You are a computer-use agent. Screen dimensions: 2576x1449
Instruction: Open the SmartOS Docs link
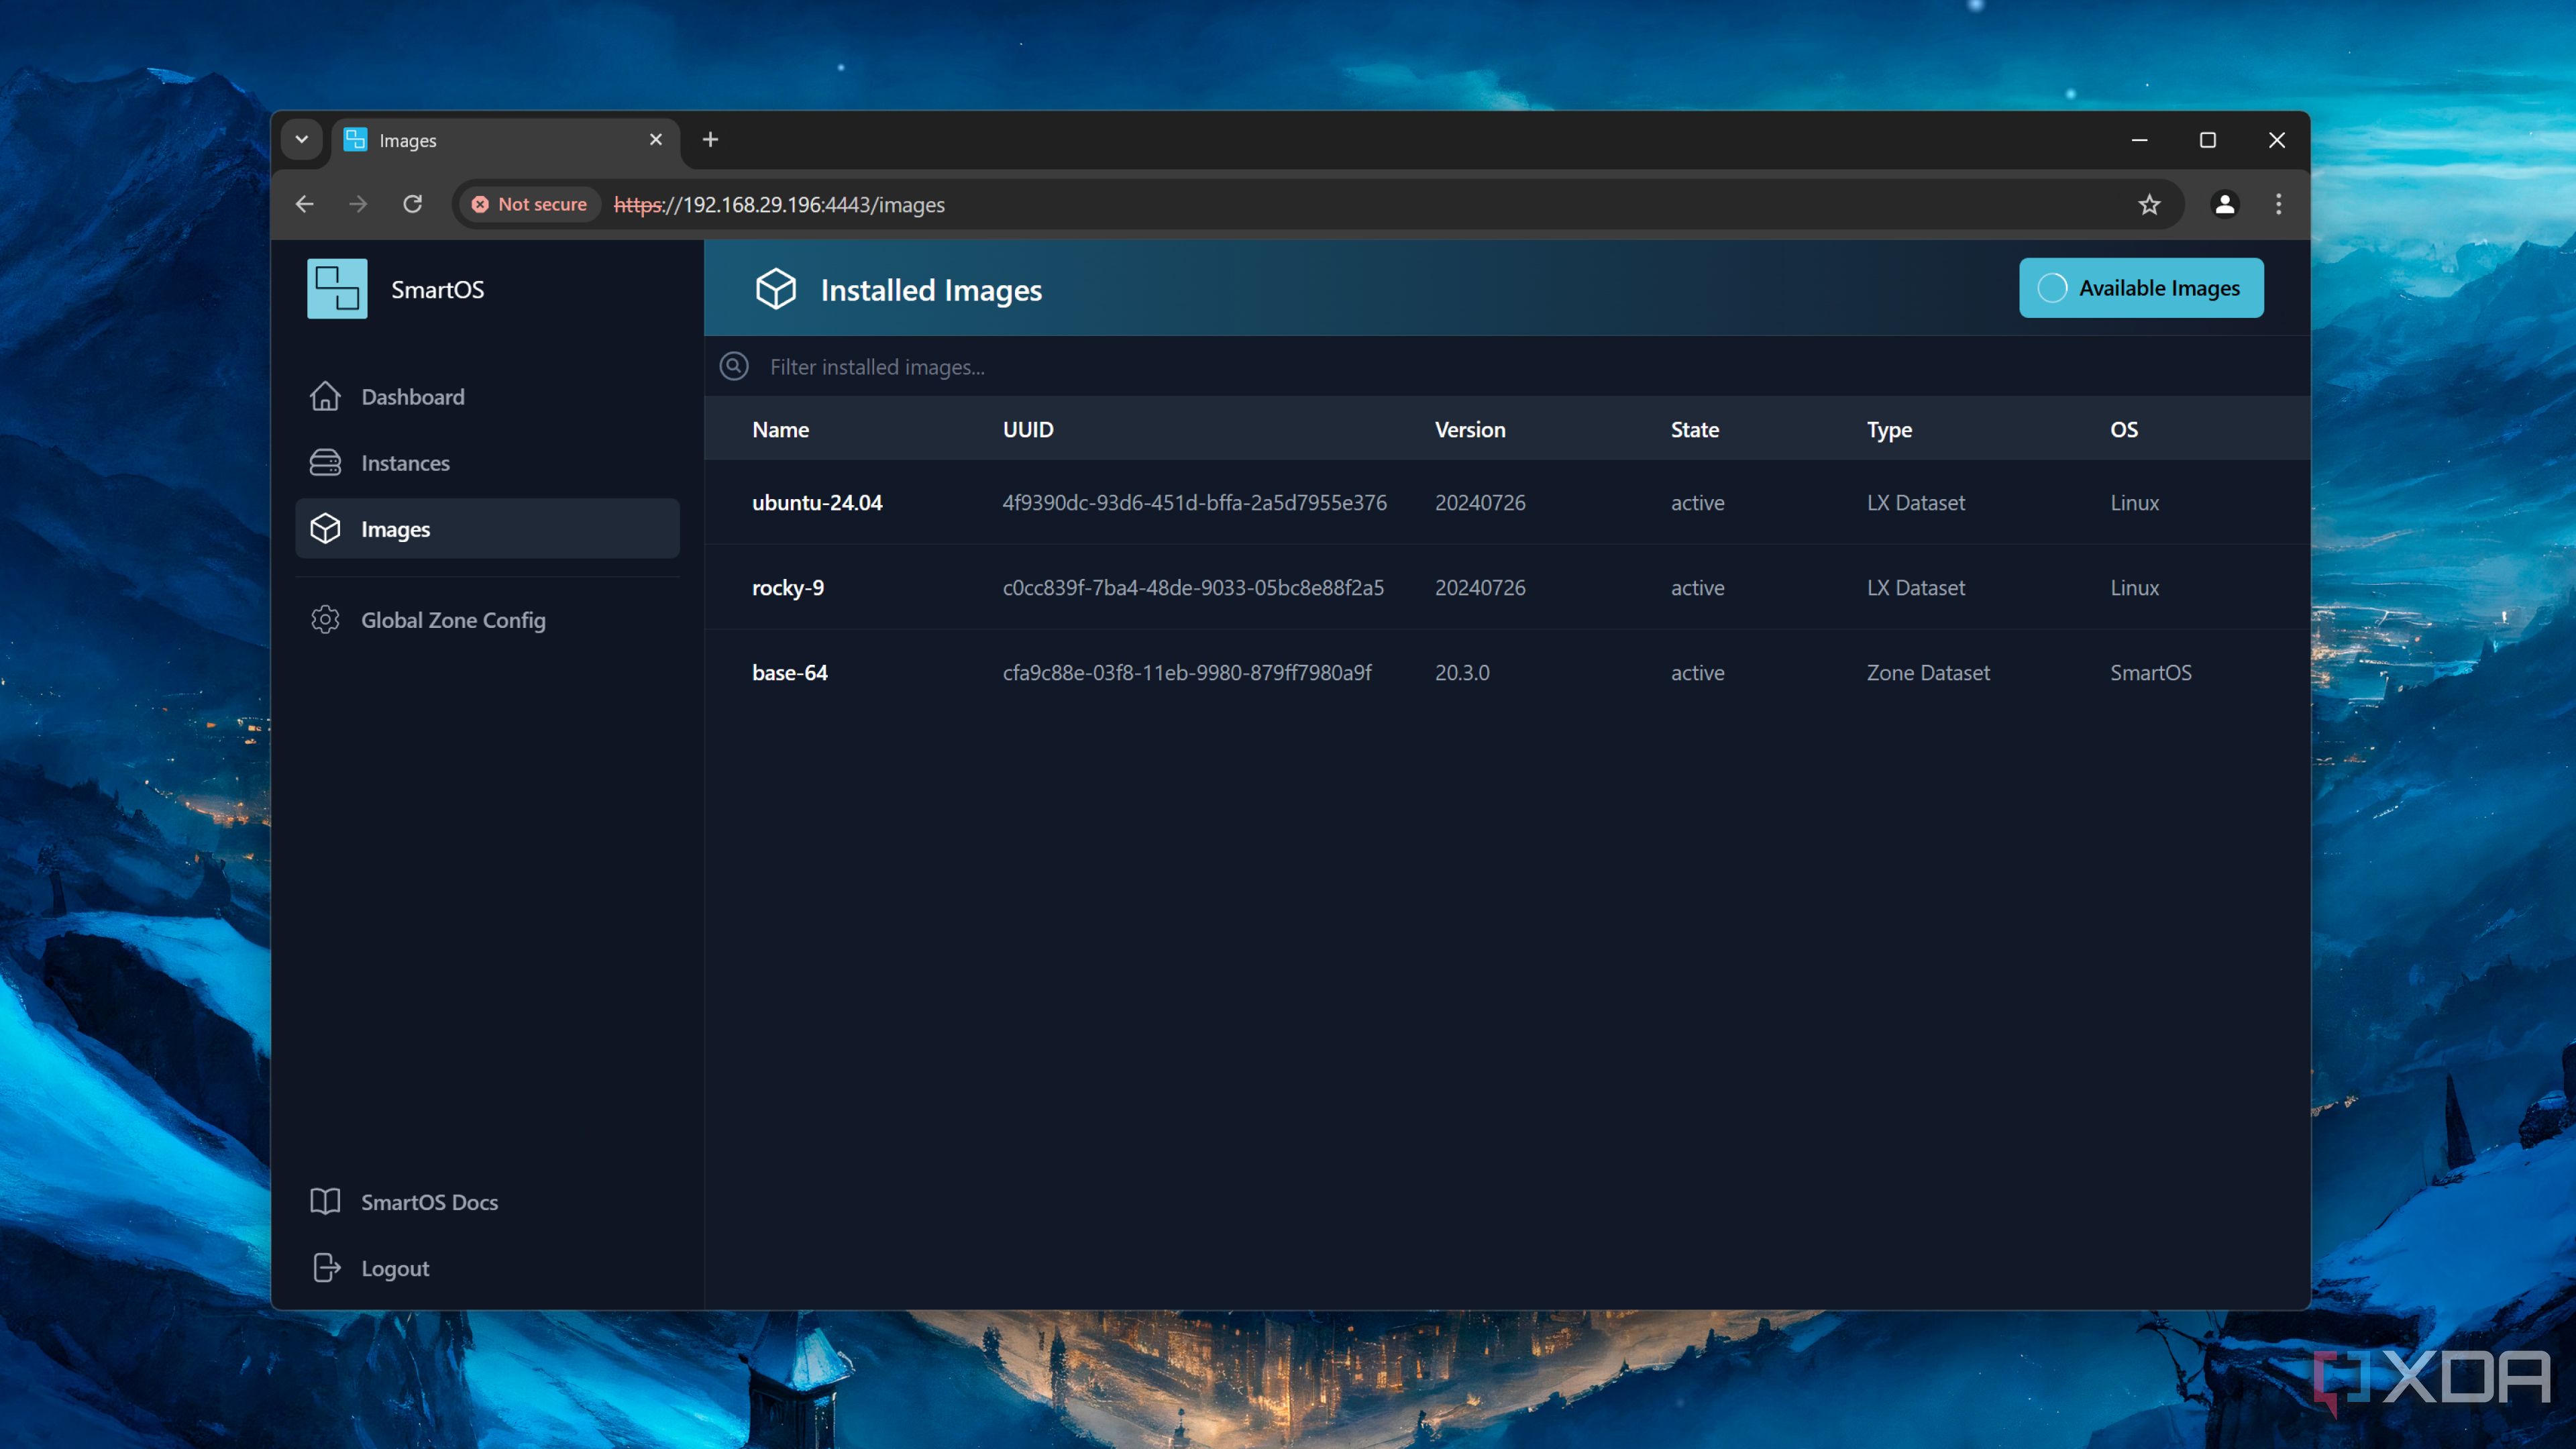(428, 1202)
